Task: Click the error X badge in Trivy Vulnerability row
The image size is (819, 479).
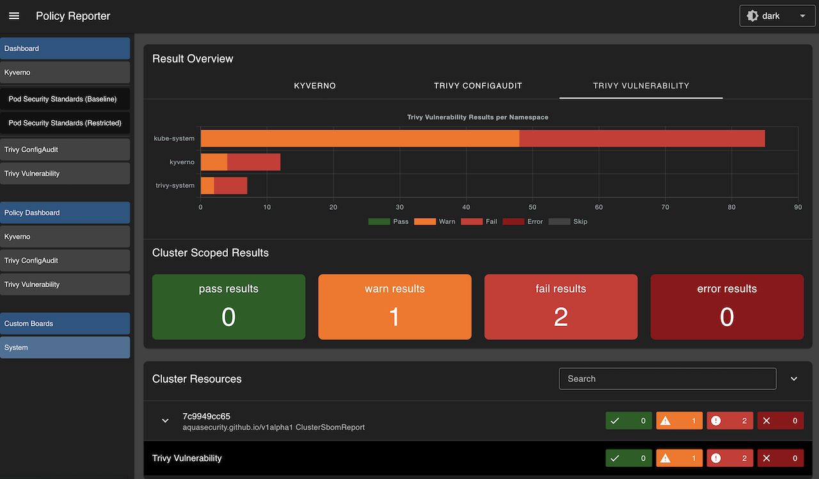Action: (781, 458)
